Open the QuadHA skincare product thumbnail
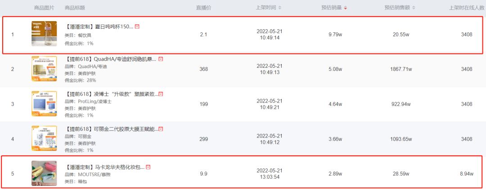 coord(44,69)
